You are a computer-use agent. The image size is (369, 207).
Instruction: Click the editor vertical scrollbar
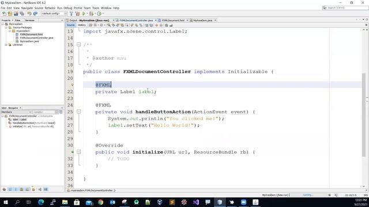click(x=364, y=115)
